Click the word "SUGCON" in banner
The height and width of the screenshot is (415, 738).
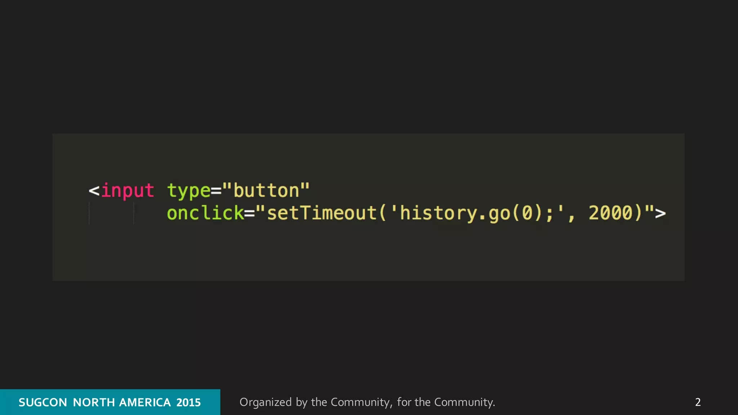tap(43, 402)
